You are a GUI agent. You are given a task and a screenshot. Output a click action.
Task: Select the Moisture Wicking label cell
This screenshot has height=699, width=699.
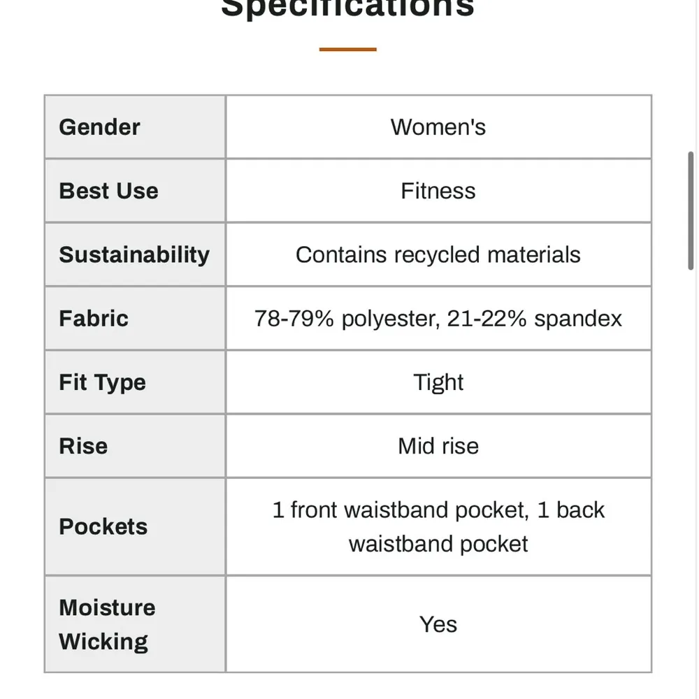point(135,624)
